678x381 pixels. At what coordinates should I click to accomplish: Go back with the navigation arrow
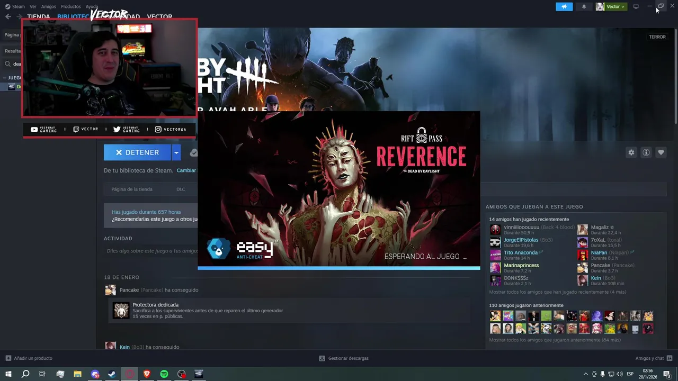click(8, 17)
